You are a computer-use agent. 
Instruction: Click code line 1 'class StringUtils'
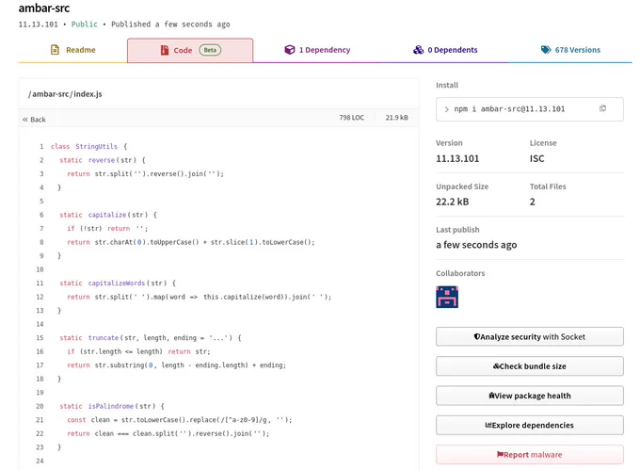pyautogui.click(x=89, y=146)
